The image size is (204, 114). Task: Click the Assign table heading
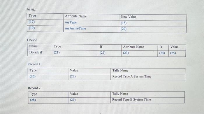pyautogui.click(x=31, y=9)
